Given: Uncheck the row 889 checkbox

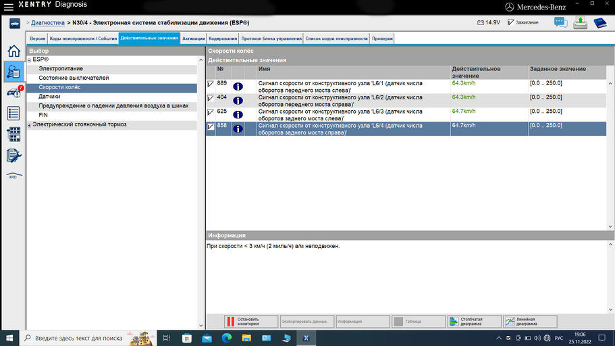Looking at the screenshot, I should tap(211, 84).
